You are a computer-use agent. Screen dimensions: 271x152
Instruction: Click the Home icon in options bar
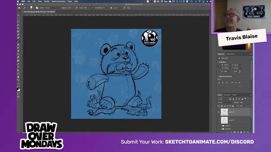pyautogui.click(x=19, y=8)
